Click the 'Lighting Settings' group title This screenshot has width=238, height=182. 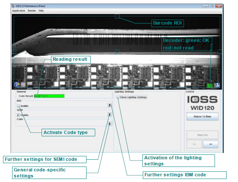(124, 92)
